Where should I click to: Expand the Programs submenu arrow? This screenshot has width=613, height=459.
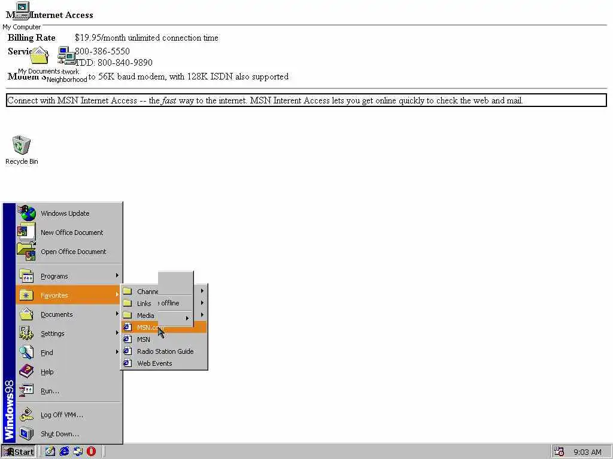tap(117, 276)
